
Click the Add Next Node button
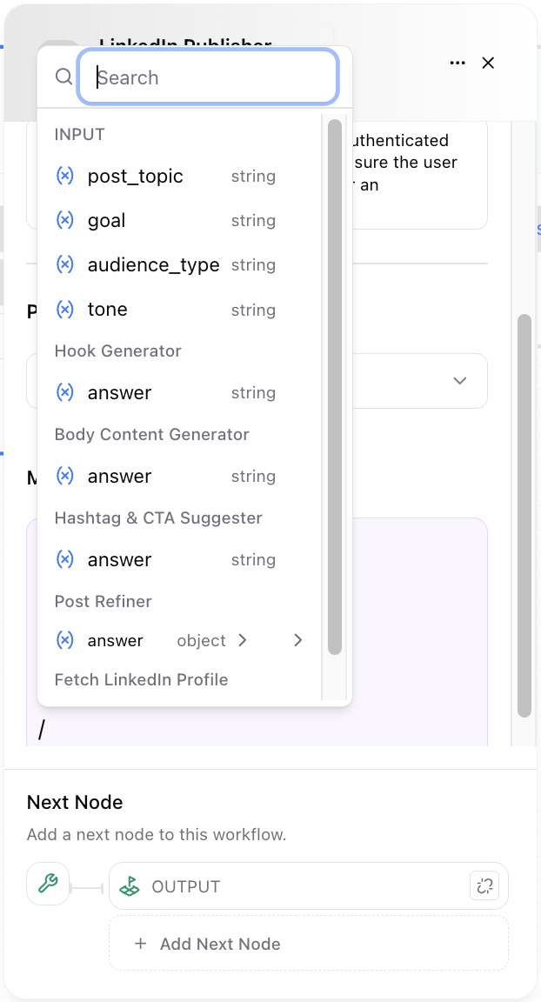pyautogui.click(x=220, y=943)
